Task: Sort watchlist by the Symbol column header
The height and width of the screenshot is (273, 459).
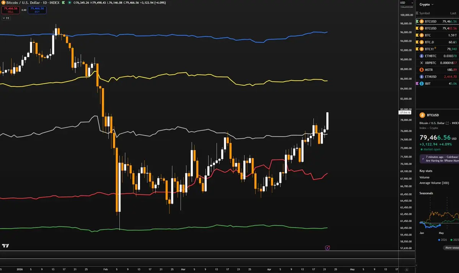Action: 425,13
